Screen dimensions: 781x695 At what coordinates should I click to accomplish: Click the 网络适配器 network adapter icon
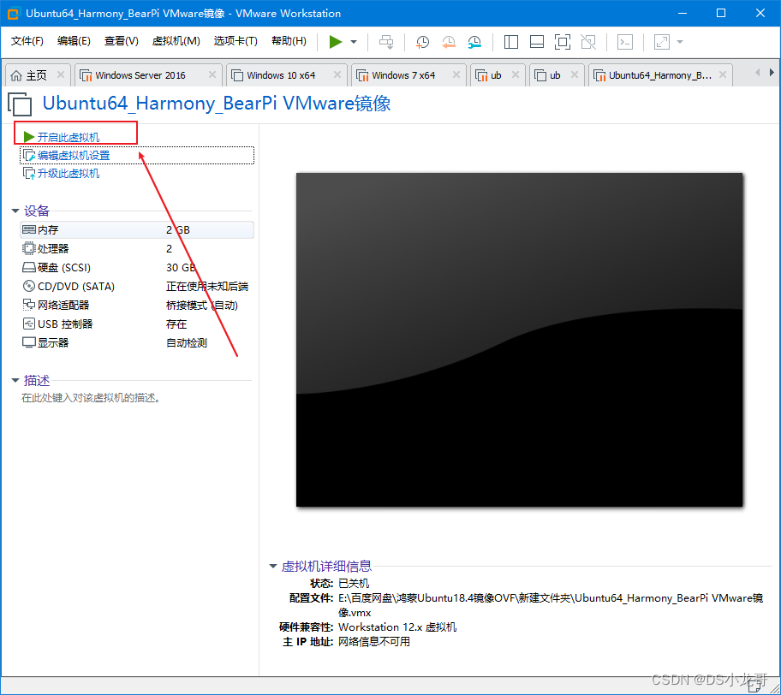click(x=28, y=305)
